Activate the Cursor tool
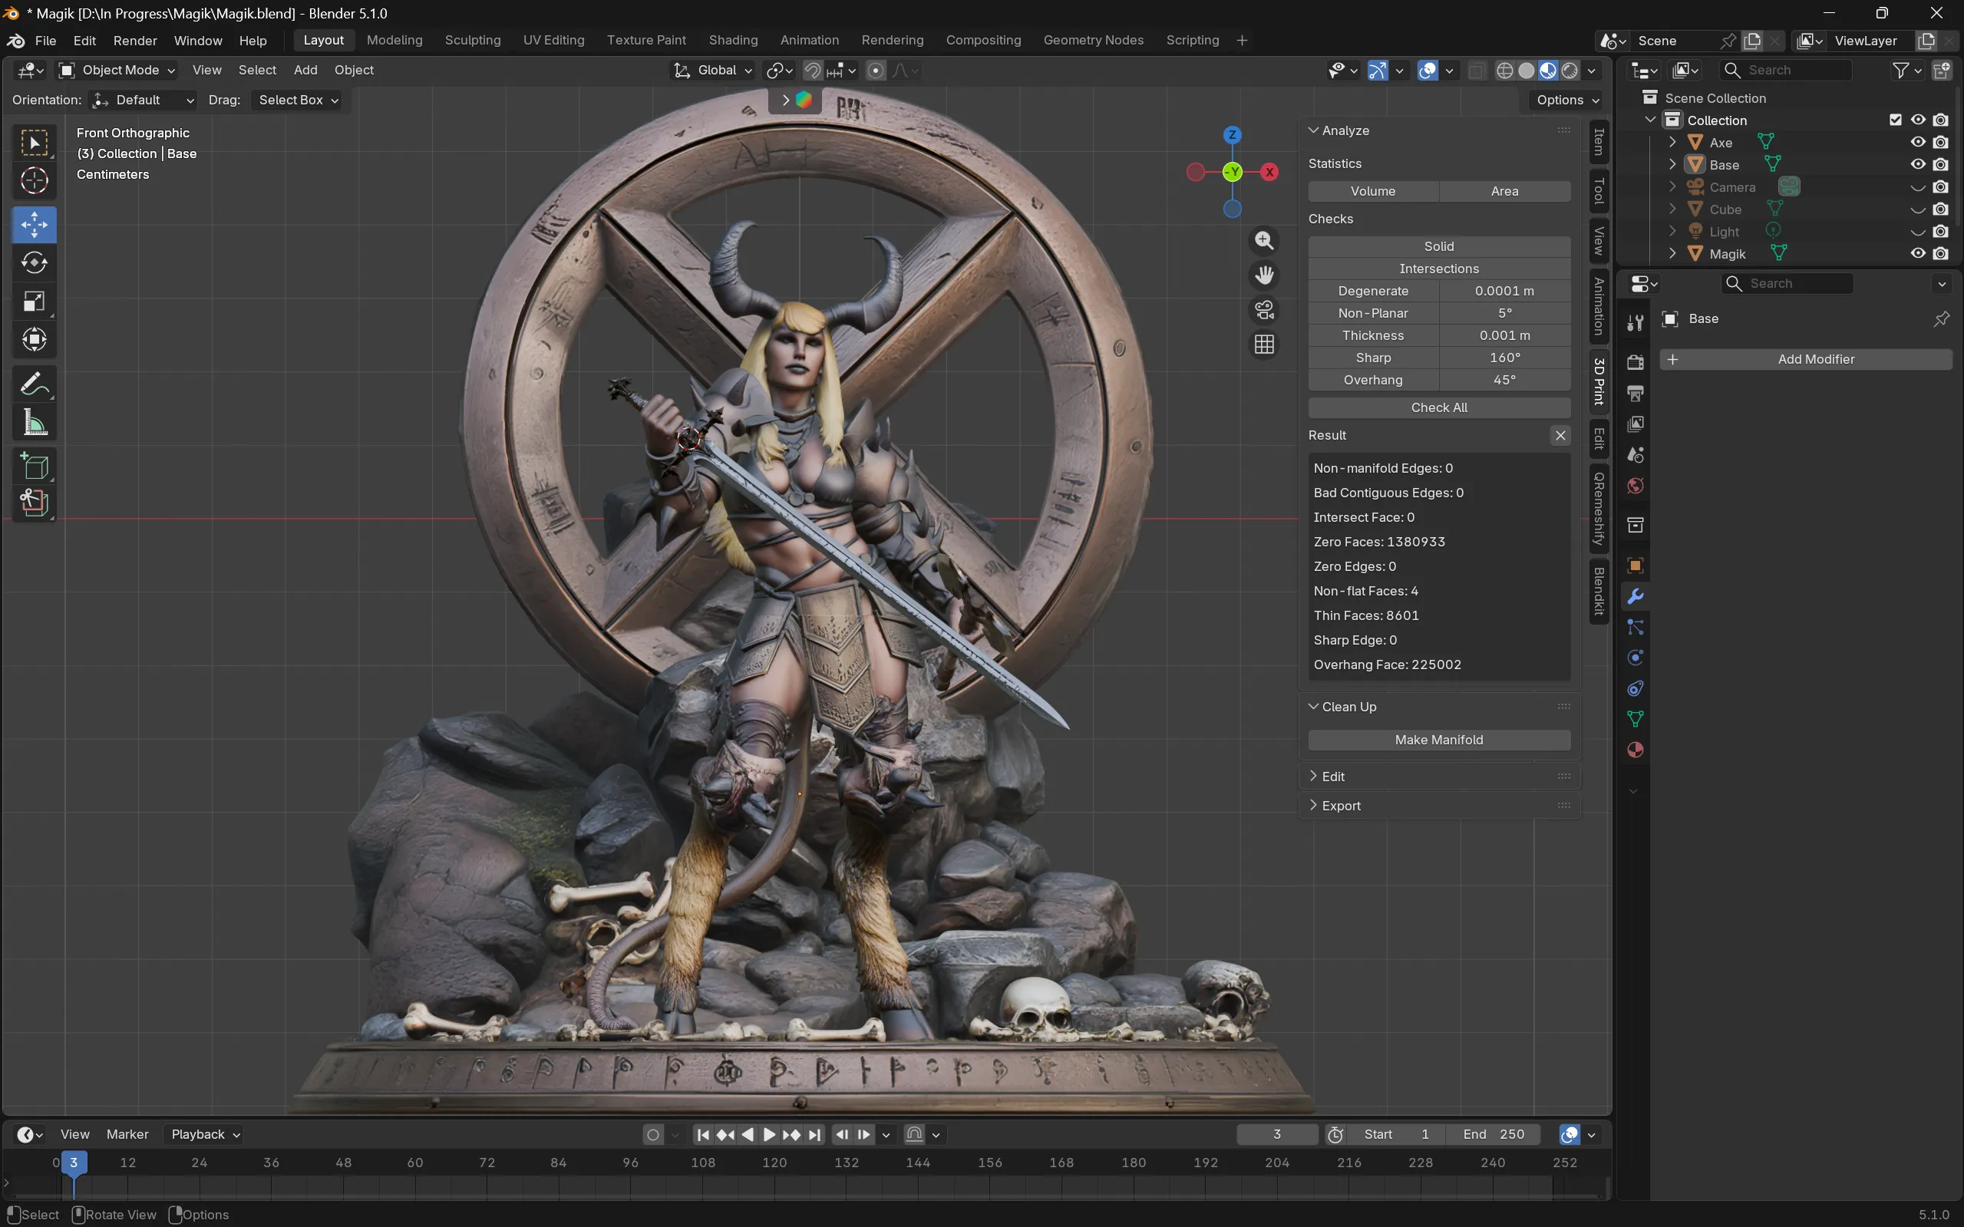 (x=34, y=181)
